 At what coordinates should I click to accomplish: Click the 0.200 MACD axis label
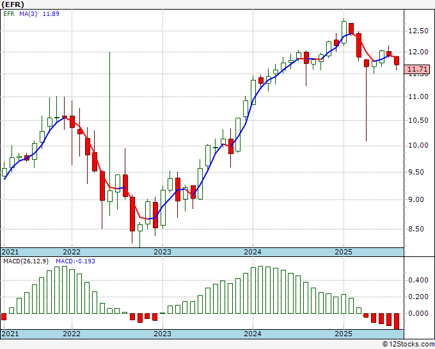(x=418, y=297)
